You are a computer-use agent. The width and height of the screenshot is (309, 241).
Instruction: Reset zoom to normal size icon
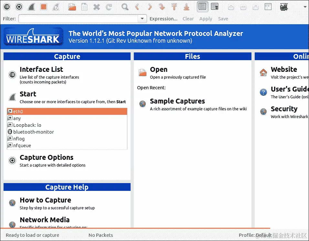click(x=256, y=7)
